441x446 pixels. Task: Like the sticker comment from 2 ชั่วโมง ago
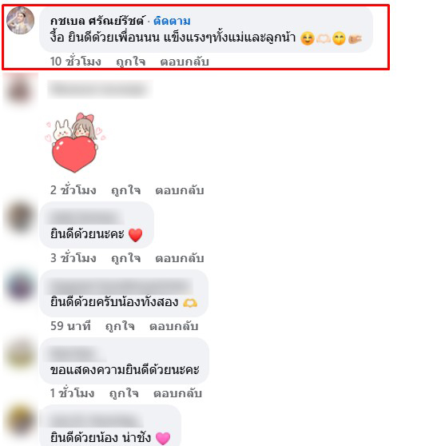[x=125, y=190]
